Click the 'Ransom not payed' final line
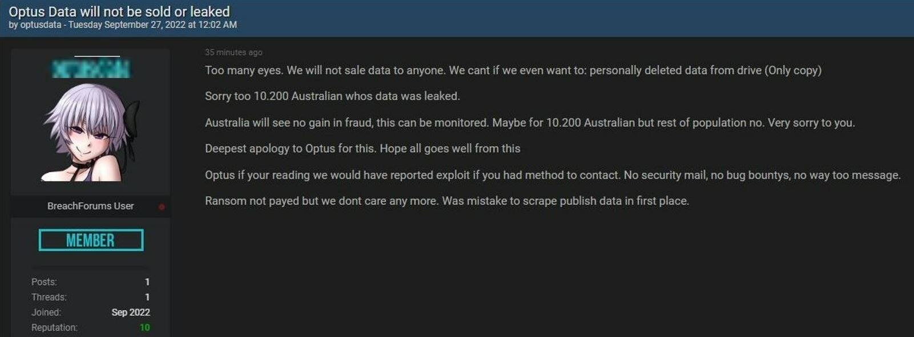This screenshot has height=337, width=914. [446, 201]
